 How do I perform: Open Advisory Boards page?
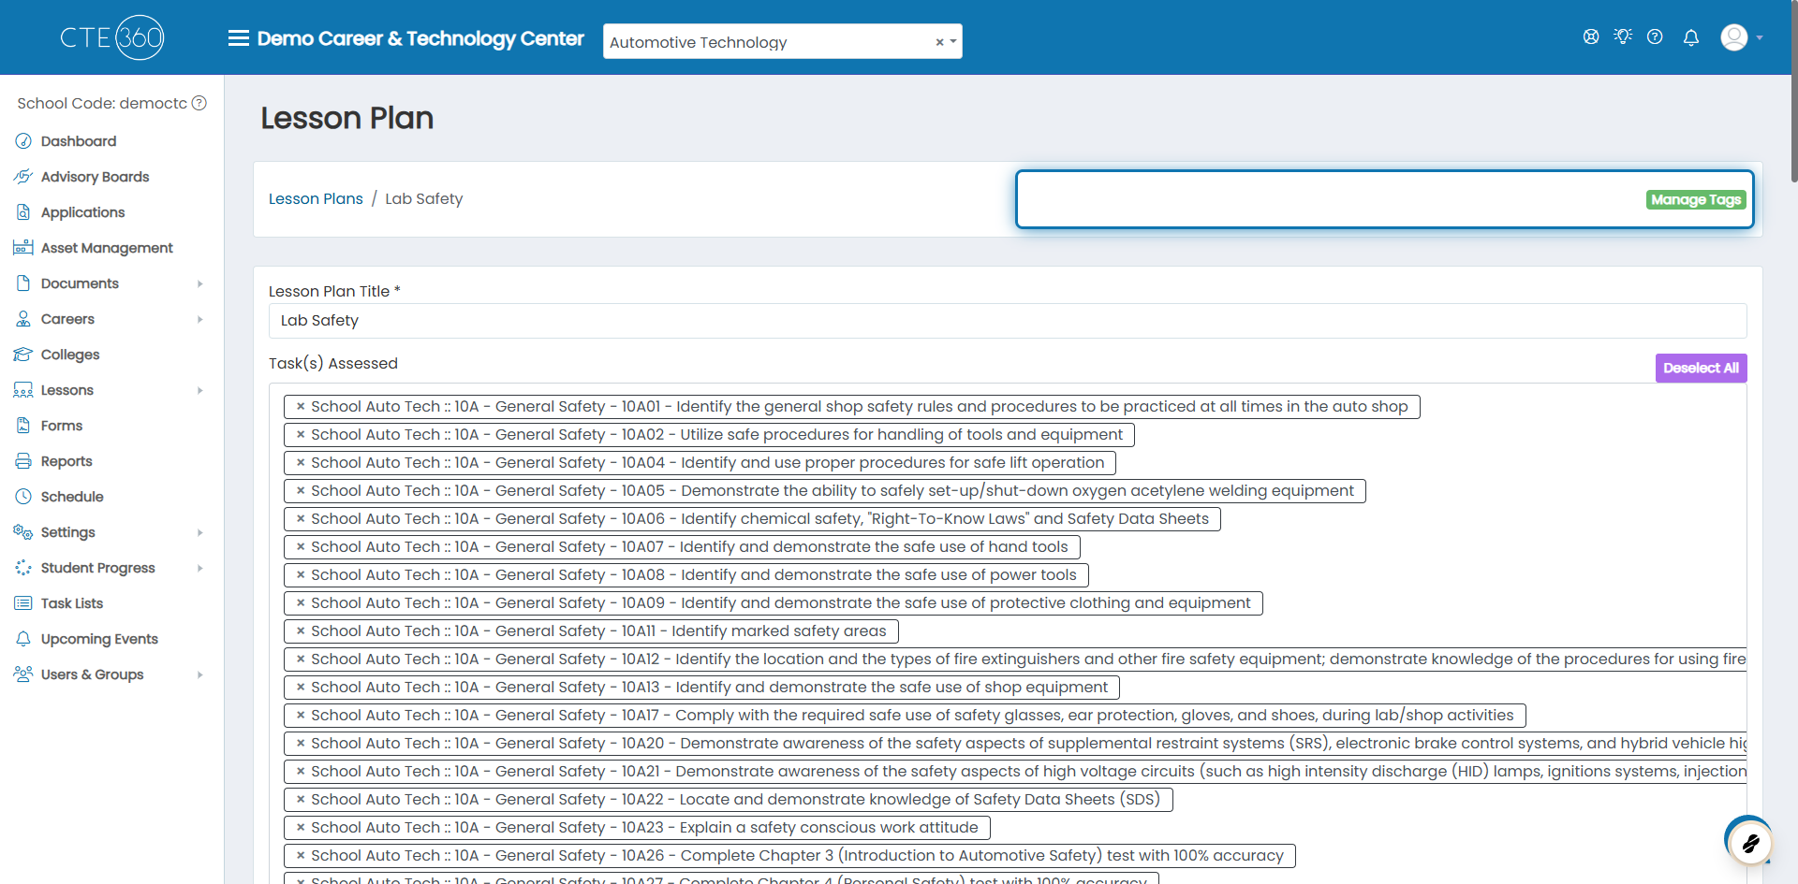coord(95,177)
